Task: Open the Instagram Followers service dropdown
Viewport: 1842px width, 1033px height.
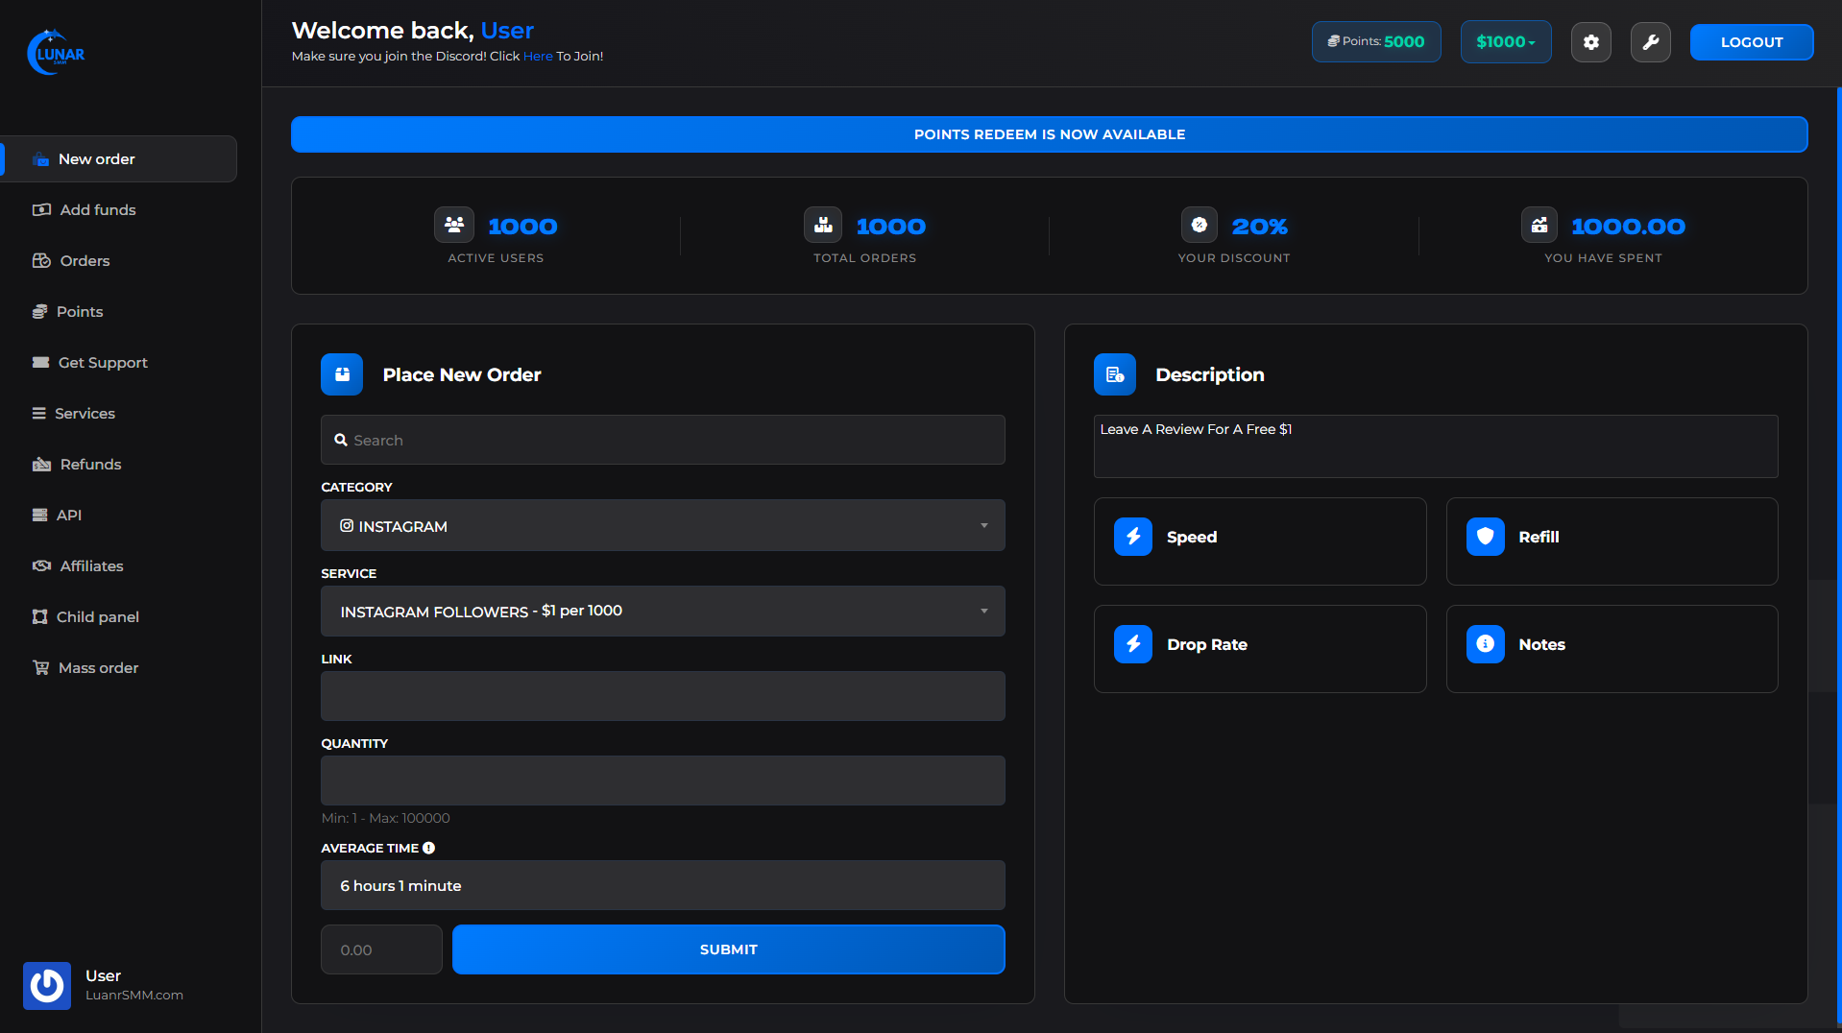Action: (663, 612)
